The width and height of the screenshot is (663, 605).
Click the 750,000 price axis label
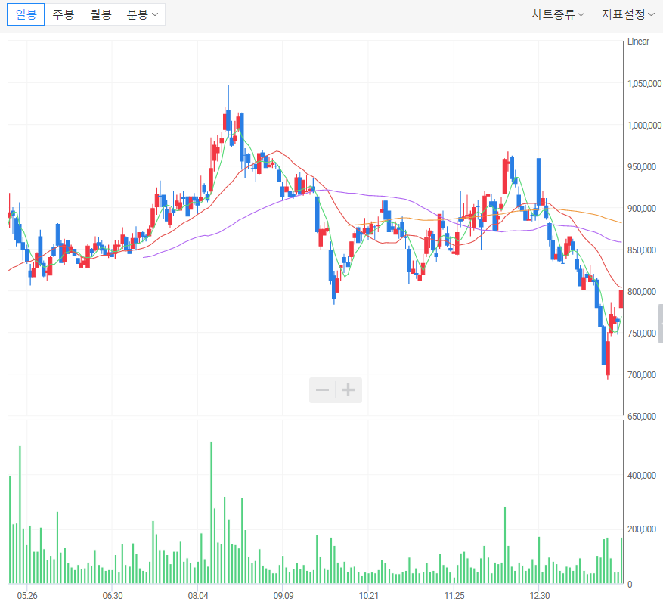pyautogui.click(x=642, y=334)
